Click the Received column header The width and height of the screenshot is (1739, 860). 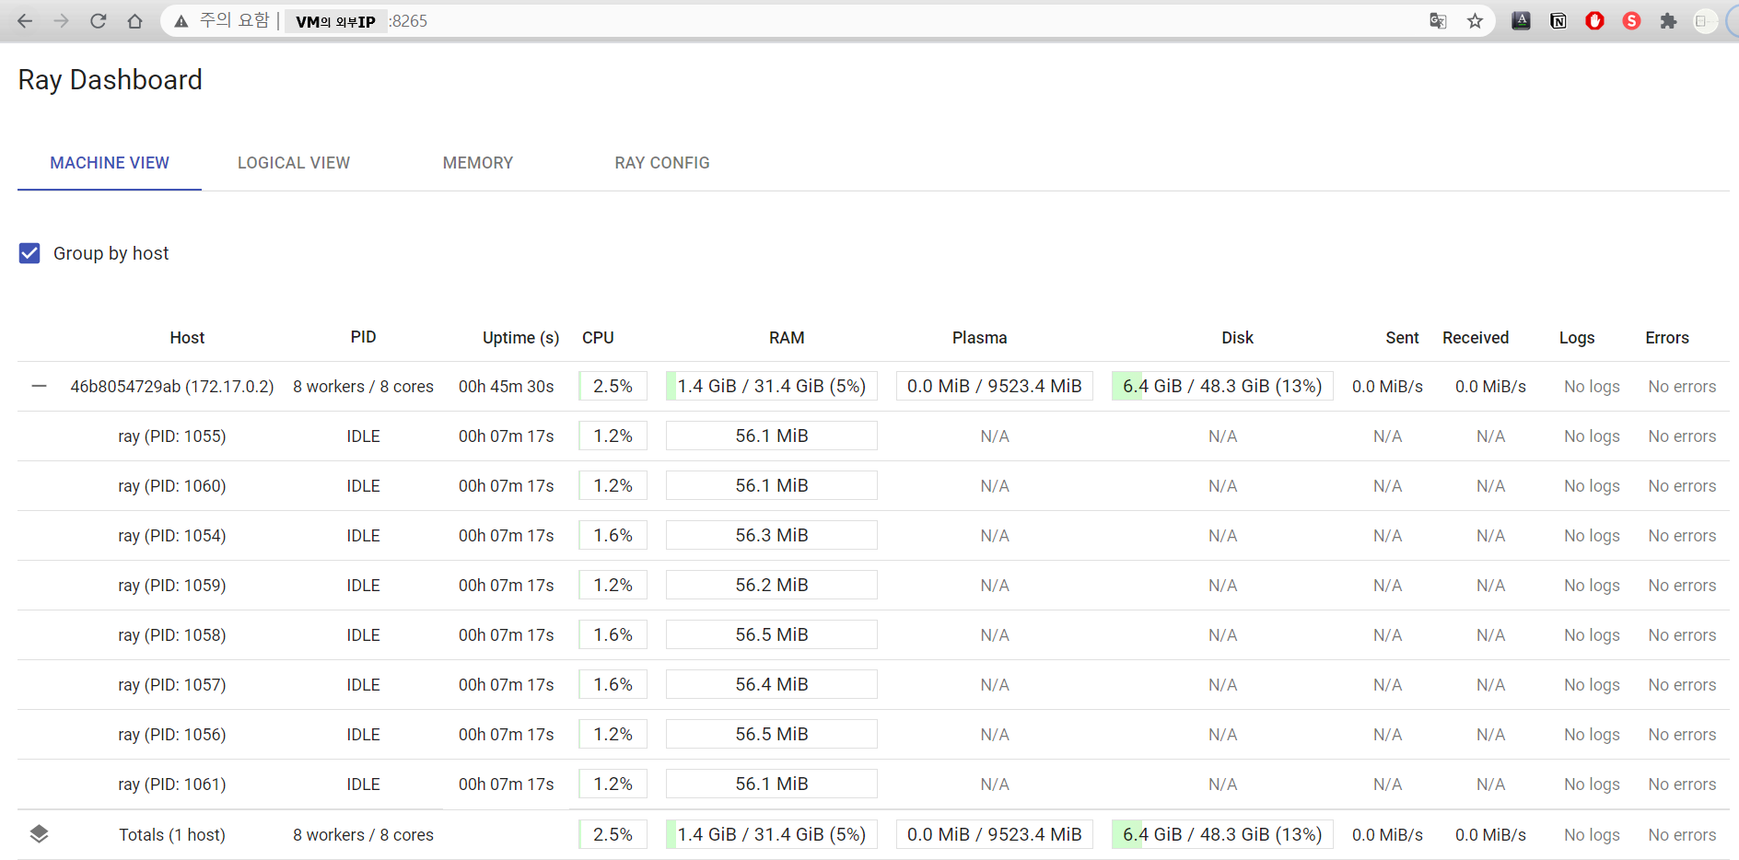point(1476,338)
